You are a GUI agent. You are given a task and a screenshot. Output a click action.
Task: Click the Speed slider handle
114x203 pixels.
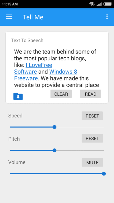coord(54,127)
